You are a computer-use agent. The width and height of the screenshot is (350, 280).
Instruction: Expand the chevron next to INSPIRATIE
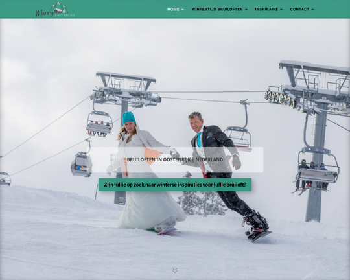pos(281,10)
